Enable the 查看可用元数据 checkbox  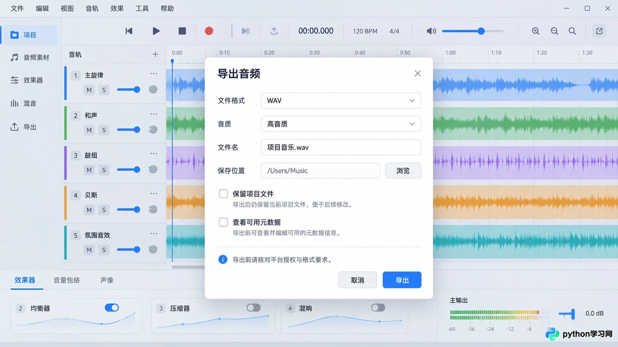(223, 222)
